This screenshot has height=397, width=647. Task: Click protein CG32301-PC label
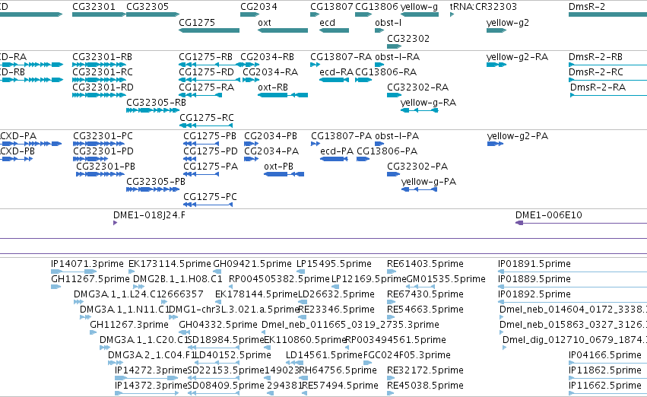tap(103, 136)
